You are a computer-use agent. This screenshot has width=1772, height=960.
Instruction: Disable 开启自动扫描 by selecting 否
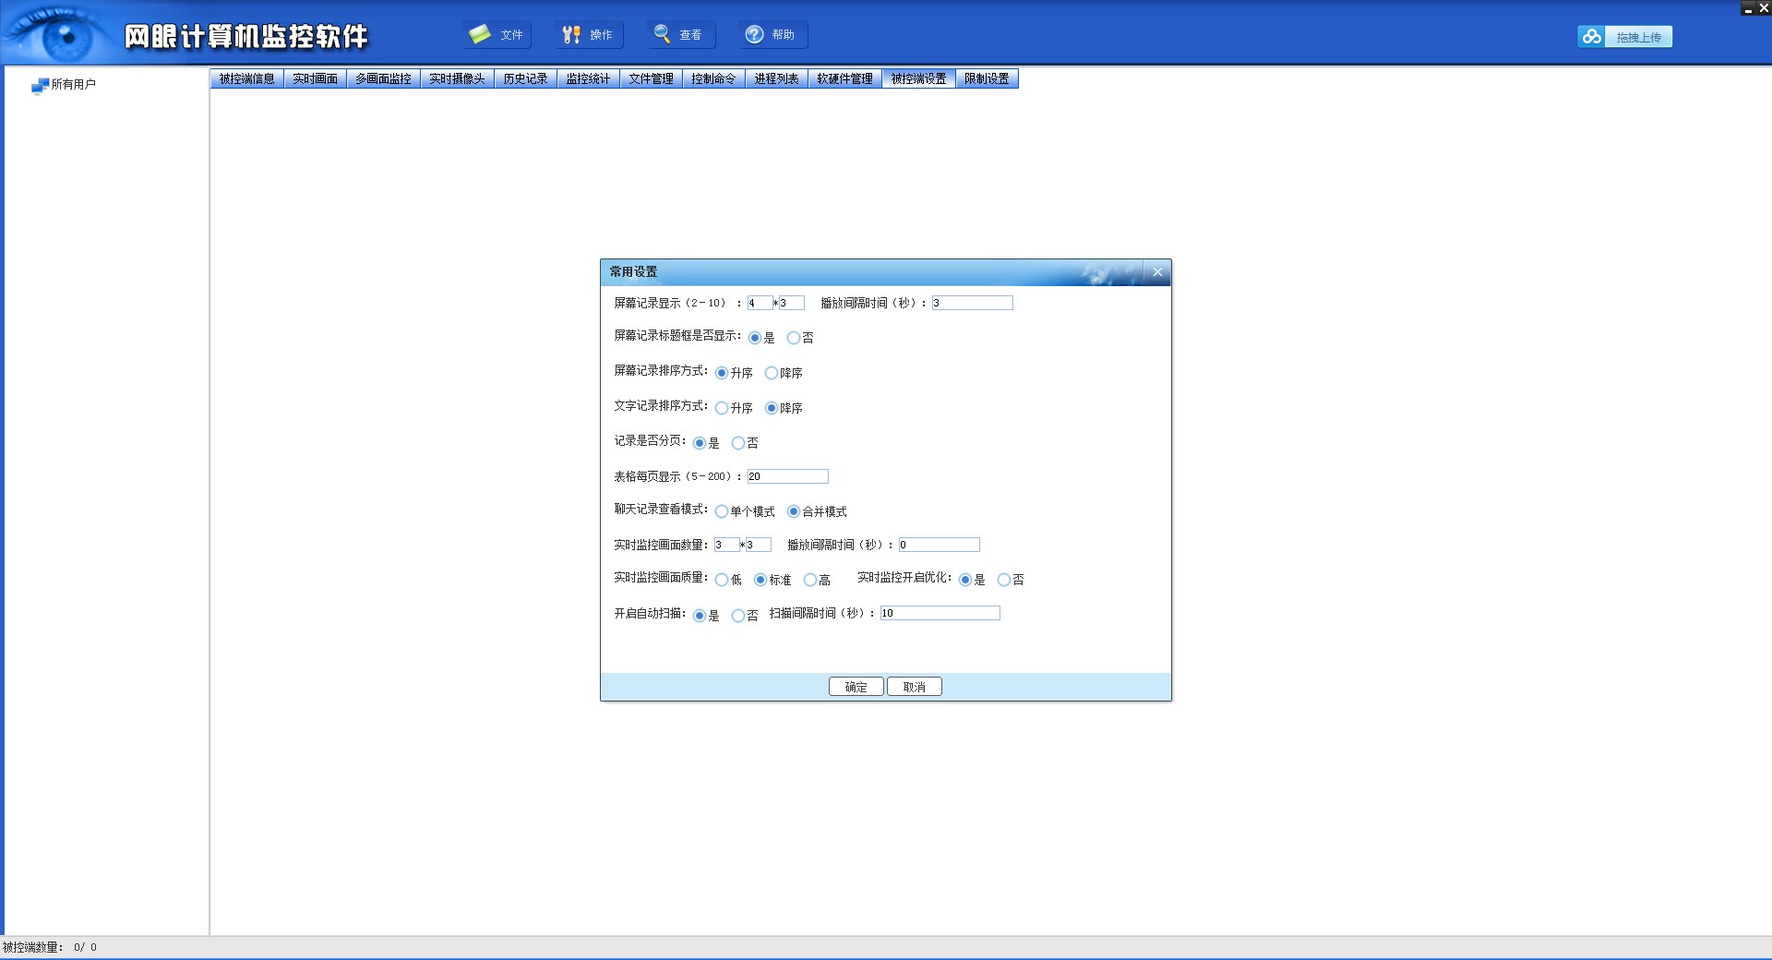click(x=738, y=616)
